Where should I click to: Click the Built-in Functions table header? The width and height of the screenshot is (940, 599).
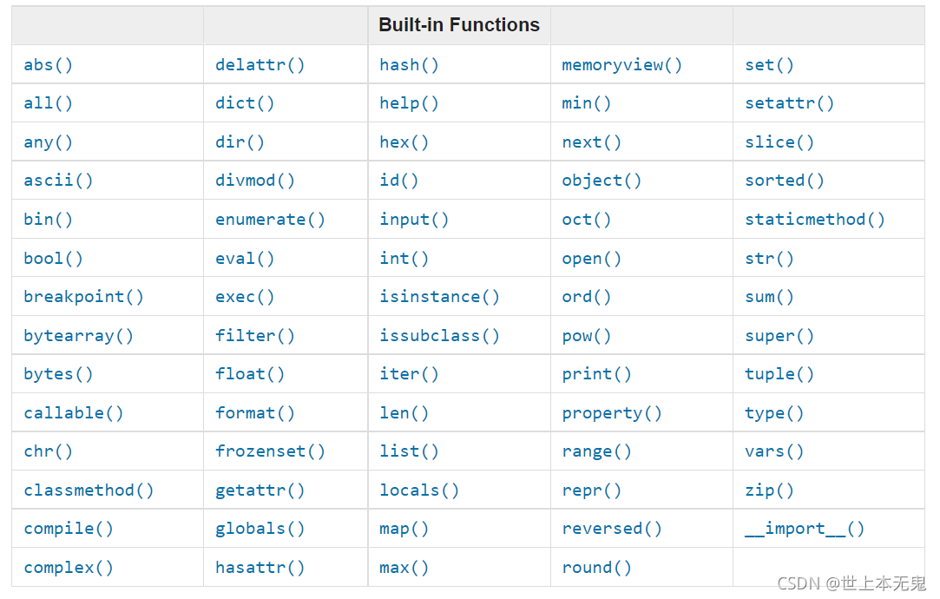(x=459, y=24)
